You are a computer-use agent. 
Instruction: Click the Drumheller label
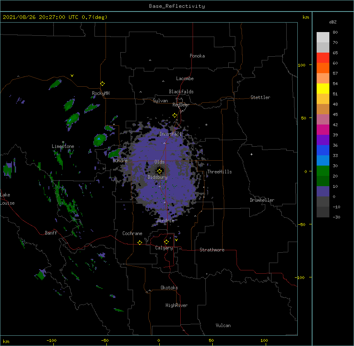click(262, 200)
